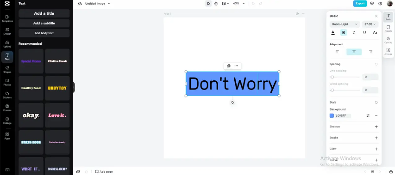Click the text color icon
The width and height of the screenshot is (395, 175).
pyautogui.click(x=333, y=33)
